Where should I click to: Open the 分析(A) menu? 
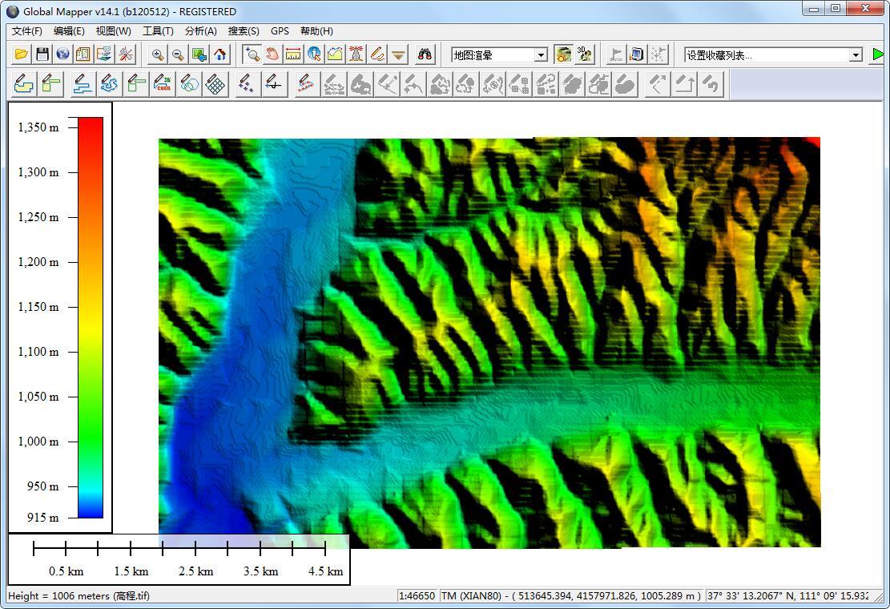tap(200, 31)
